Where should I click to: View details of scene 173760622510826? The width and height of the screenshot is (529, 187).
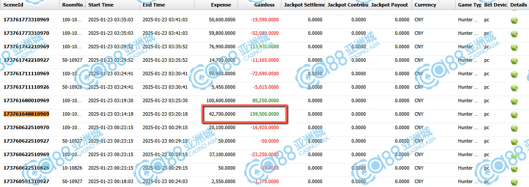point(514,168)
